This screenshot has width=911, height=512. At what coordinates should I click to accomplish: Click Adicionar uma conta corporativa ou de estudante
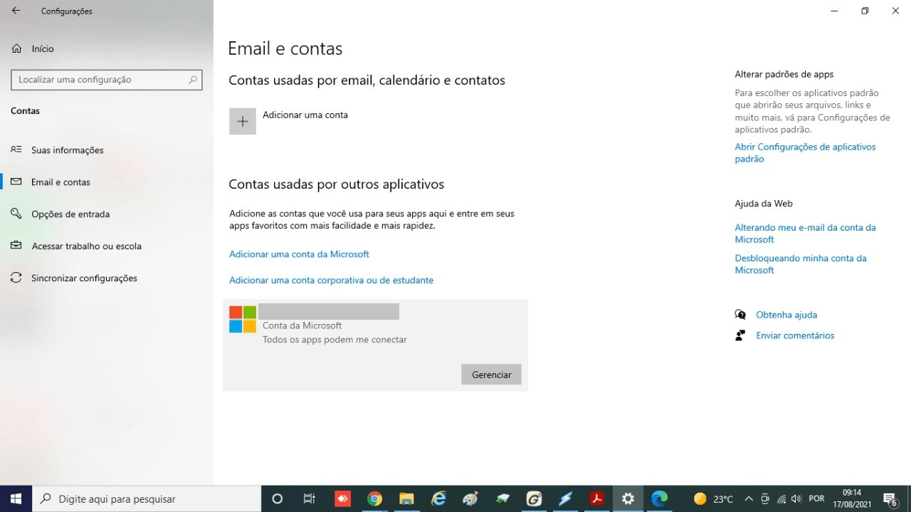click(x=331, y=281)
